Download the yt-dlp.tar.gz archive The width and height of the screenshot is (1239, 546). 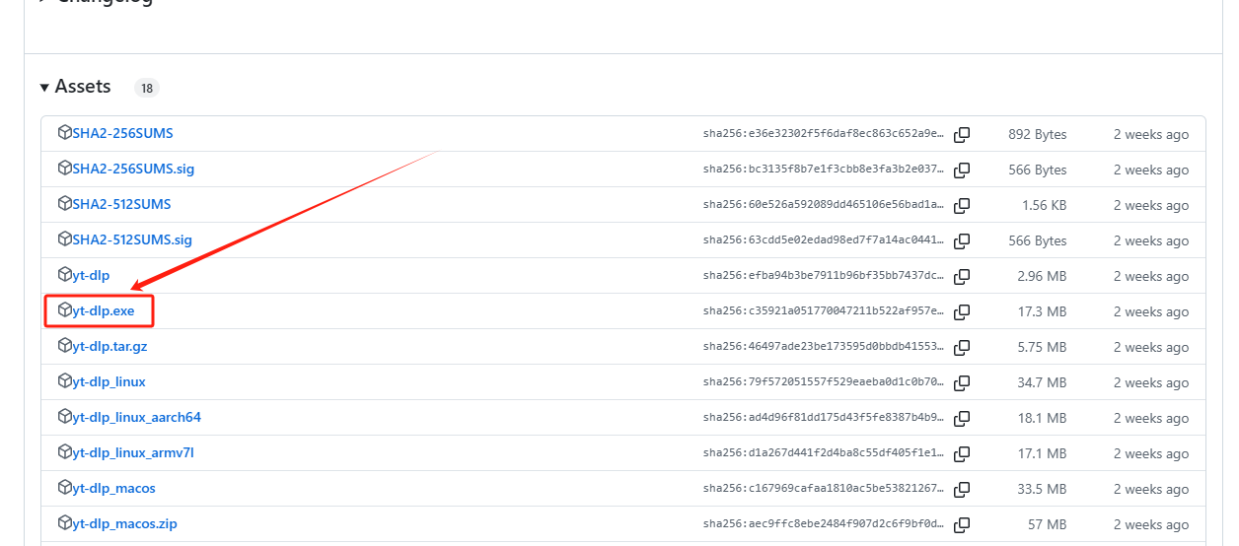tap(109, 346)
